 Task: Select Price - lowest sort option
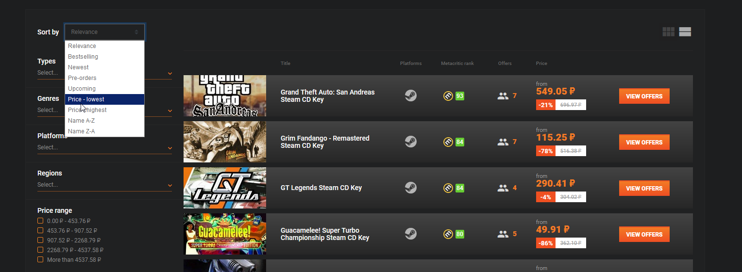104,99
